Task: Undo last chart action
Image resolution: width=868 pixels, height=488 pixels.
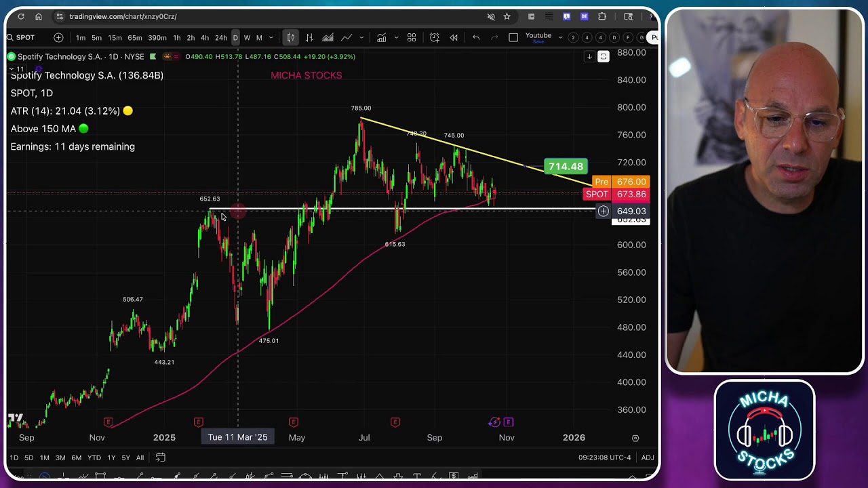Action: click(476, 37)
